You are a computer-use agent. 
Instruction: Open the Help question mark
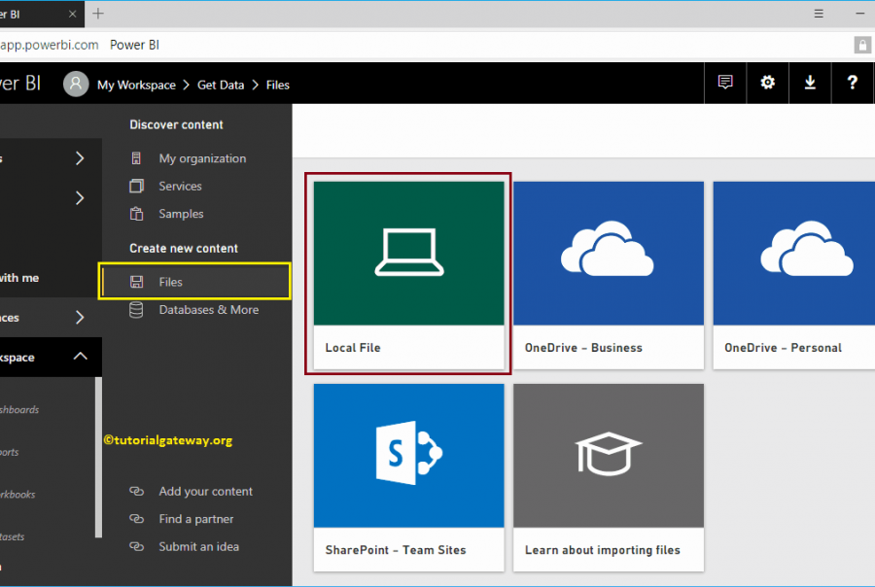(x=853, y=83)
